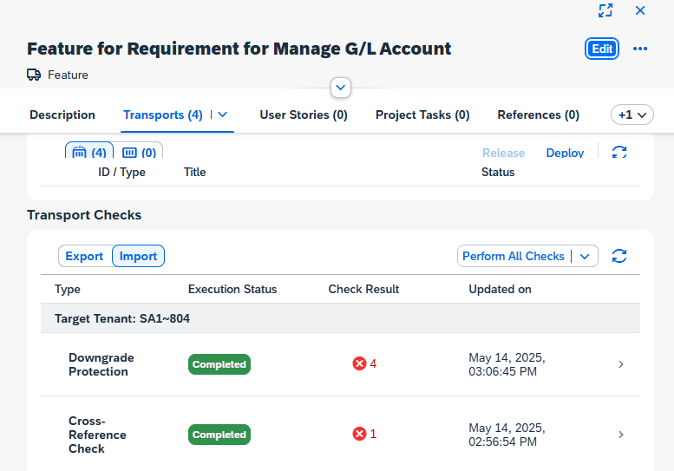The width and height of the screenshot is (674, 471).
Task: Open the more actions ellipsis menu
Action: 640,49
